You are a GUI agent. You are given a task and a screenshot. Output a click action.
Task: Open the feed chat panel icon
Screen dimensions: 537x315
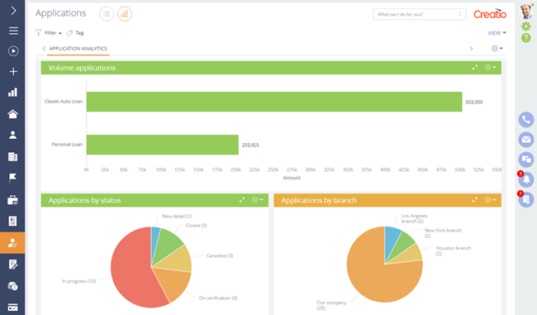[x=526, y=160]
